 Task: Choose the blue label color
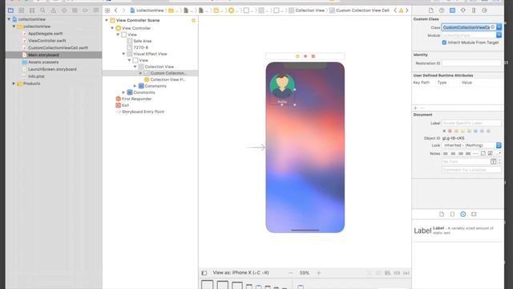click(x=475, y=131)
